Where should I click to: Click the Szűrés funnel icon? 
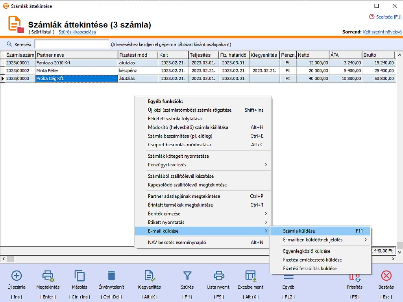[187, 276]
